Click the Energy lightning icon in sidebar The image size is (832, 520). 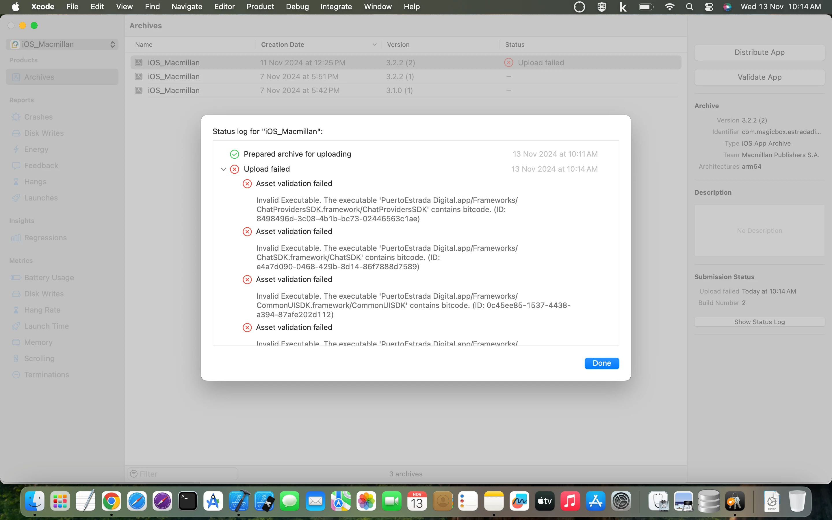click(16, 149)
